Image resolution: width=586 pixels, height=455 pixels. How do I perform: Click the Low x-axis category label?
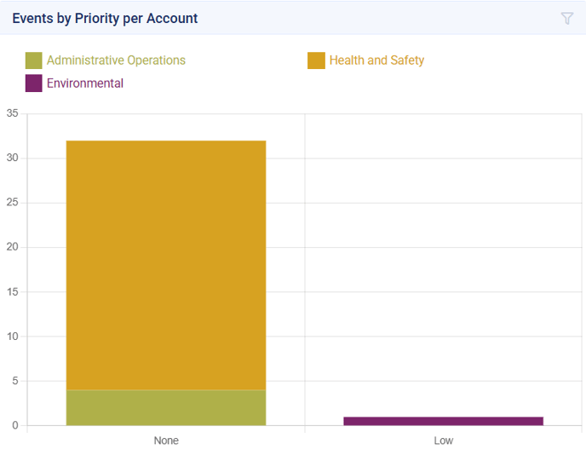pyautogui.click(x=443, y=441)
